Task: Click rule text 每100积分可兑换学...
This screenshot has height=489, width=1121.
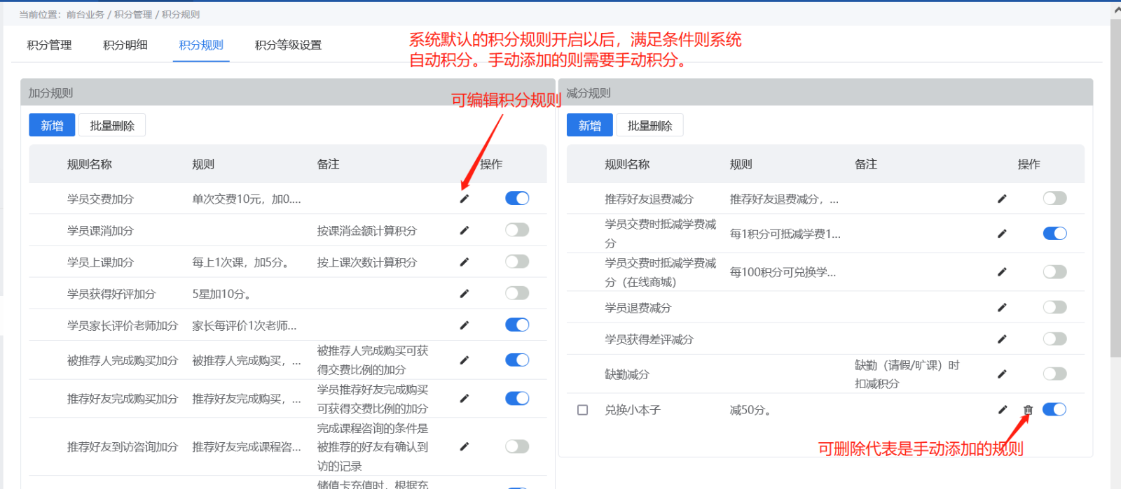Action: point(783,272)
